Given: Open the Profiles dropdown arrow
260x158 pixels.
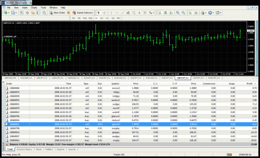Looking at the screenshot, I should tap(16, 13).
